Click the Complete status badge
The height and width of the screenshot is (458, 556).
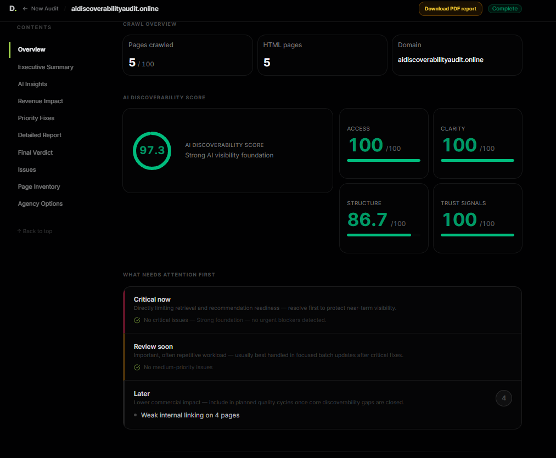[504, 9]
